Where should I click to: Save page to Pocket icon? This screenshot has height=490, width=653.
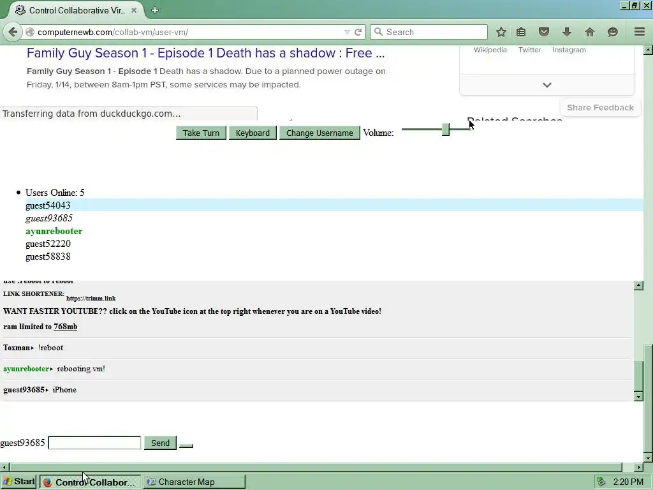(x=544, y=32)
